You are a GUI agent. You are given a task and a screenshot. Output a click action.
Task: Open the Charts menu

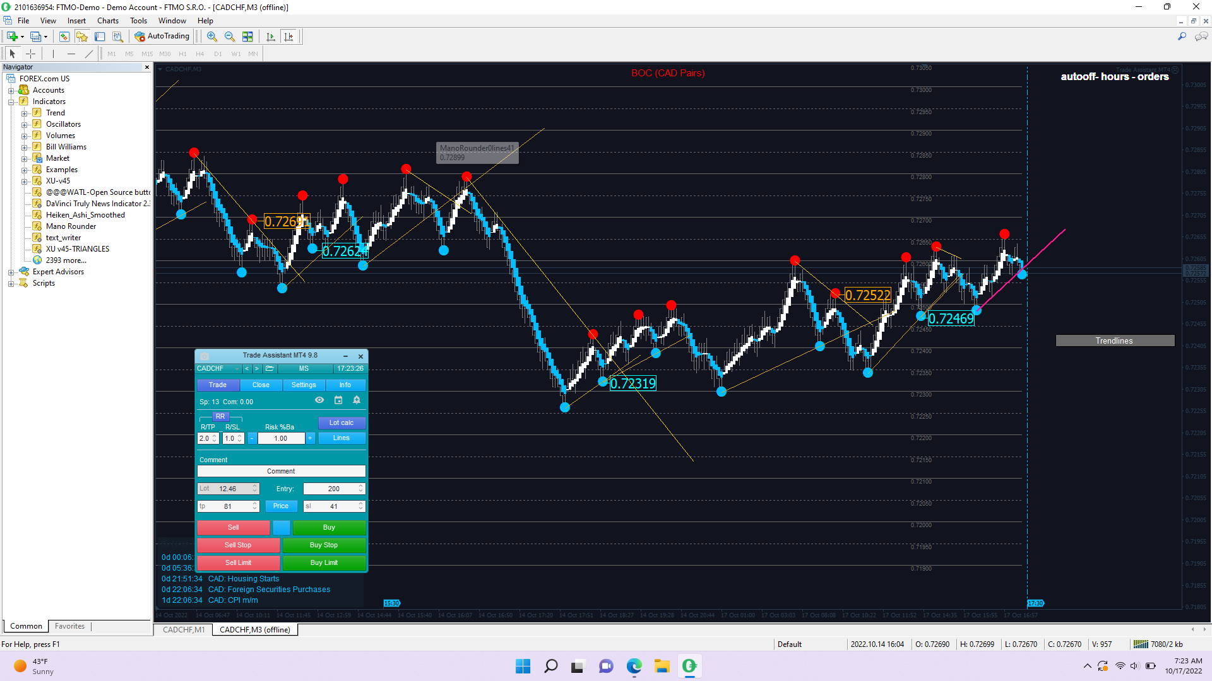tap(107, 21)
